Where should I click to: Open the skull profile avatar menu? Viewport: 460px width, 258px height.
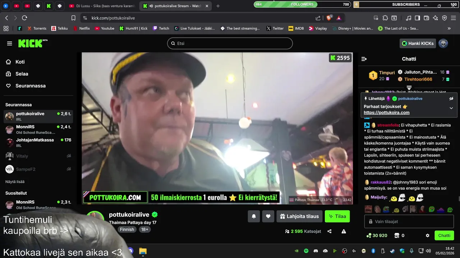[x=443, y=43]
